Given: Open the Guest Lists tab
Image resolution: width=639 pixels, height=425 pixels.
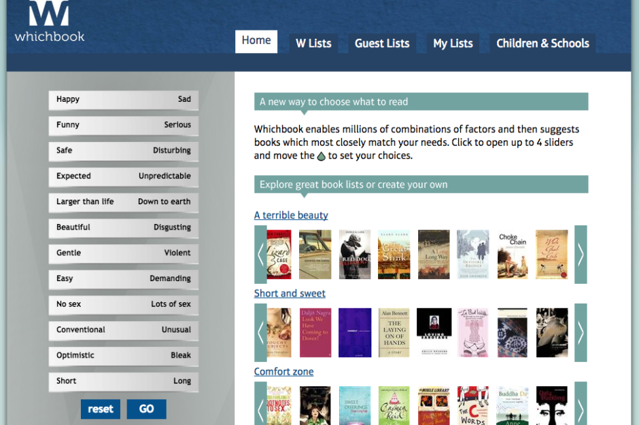Looking at the screenshot, I should click(x=382, y=43).
